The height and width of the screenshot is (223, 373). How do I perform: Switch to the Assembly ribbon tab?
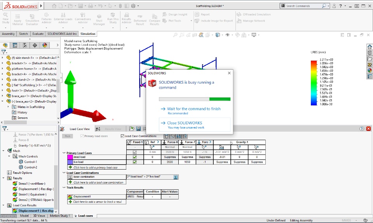pos(8,34)
